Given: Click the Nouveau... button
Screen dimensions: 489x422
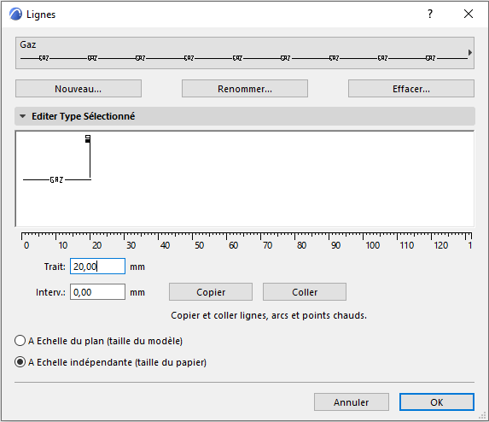Looking at the screenshot, I should 79,89.
